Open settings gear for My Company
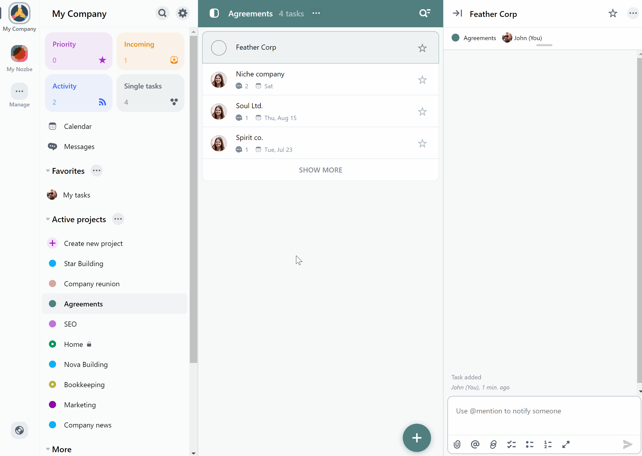This screenshot has height=456, width=642. [183, 13]
